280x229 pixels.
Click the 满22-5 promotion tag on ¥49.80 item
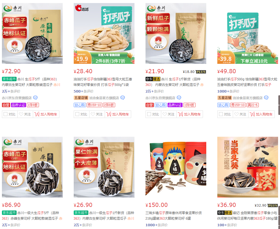click(252, 105)
